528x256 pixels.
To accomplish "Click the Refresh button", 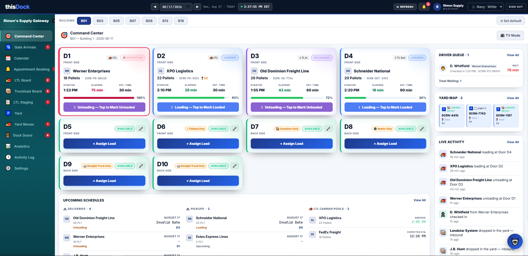I will tap(405, 7).
